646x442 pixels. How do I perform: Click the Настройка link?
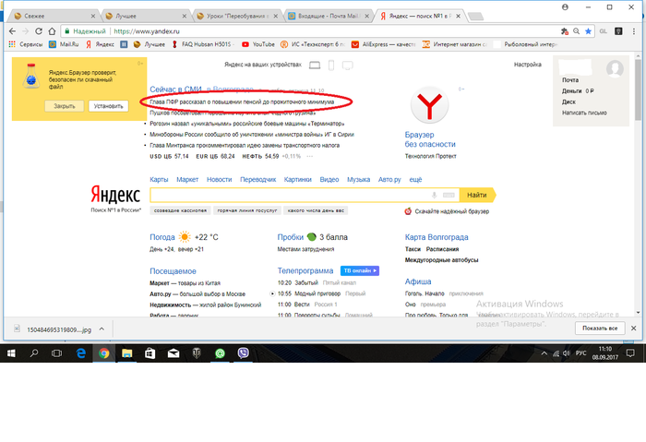(528, 65)
